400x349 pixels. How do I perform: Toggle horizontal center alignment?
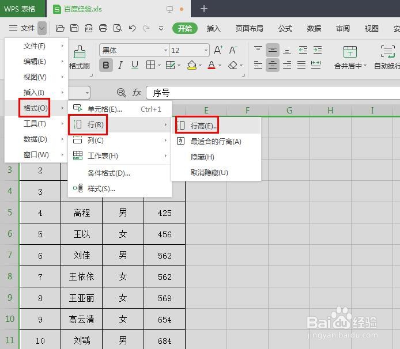273,65
